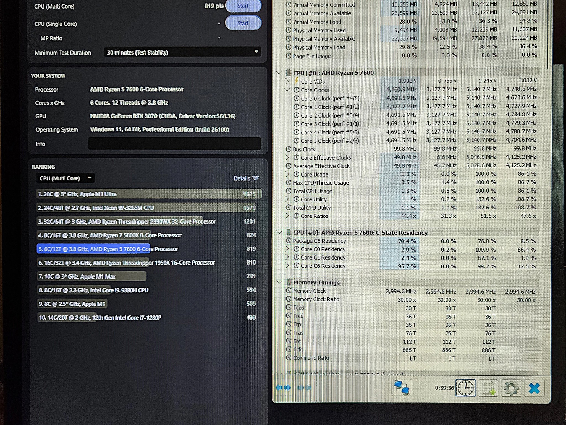Select the Page File Usage row
Image resolution: width=566 pixels, height=425 pixels.
tap(412, 56)
